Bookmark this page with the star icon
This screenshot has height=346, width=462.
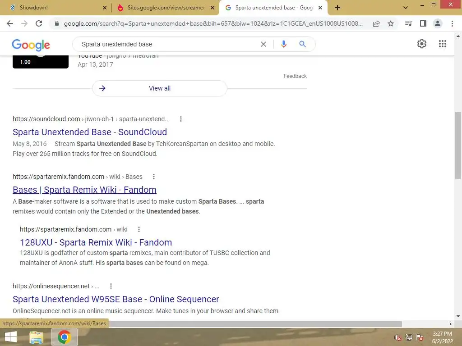(x=391, y=23)
